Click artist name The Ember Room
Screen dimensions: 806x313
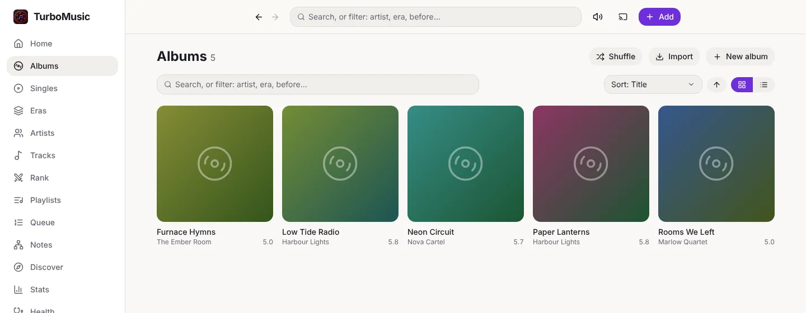(x=184, y=242)
